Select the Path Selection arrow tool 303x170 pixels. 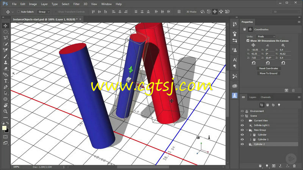(x=5, y=93)
